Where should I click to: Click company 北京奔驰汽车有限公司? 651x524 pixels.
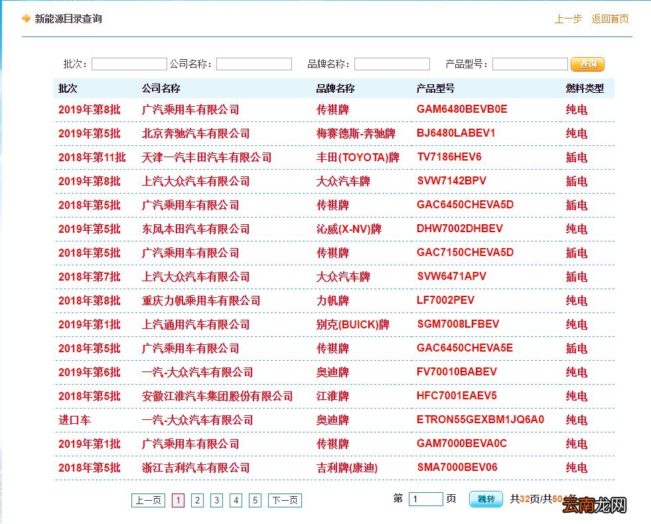[x=196, y=133]
